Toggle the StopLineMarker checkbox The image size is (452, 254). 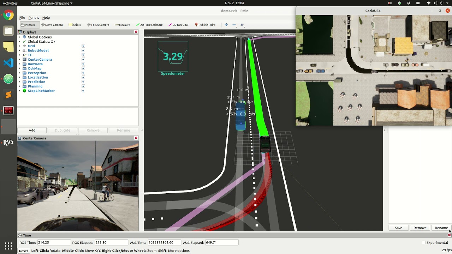pos(83,91)
